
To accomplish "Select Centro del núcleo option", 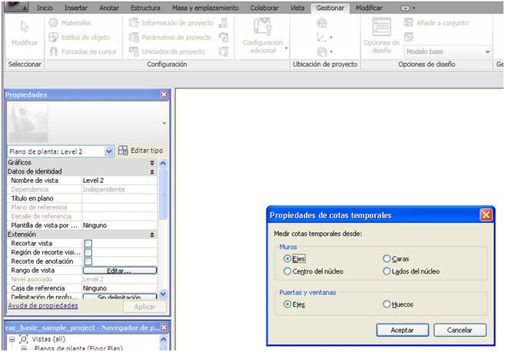I will point(287,271).
